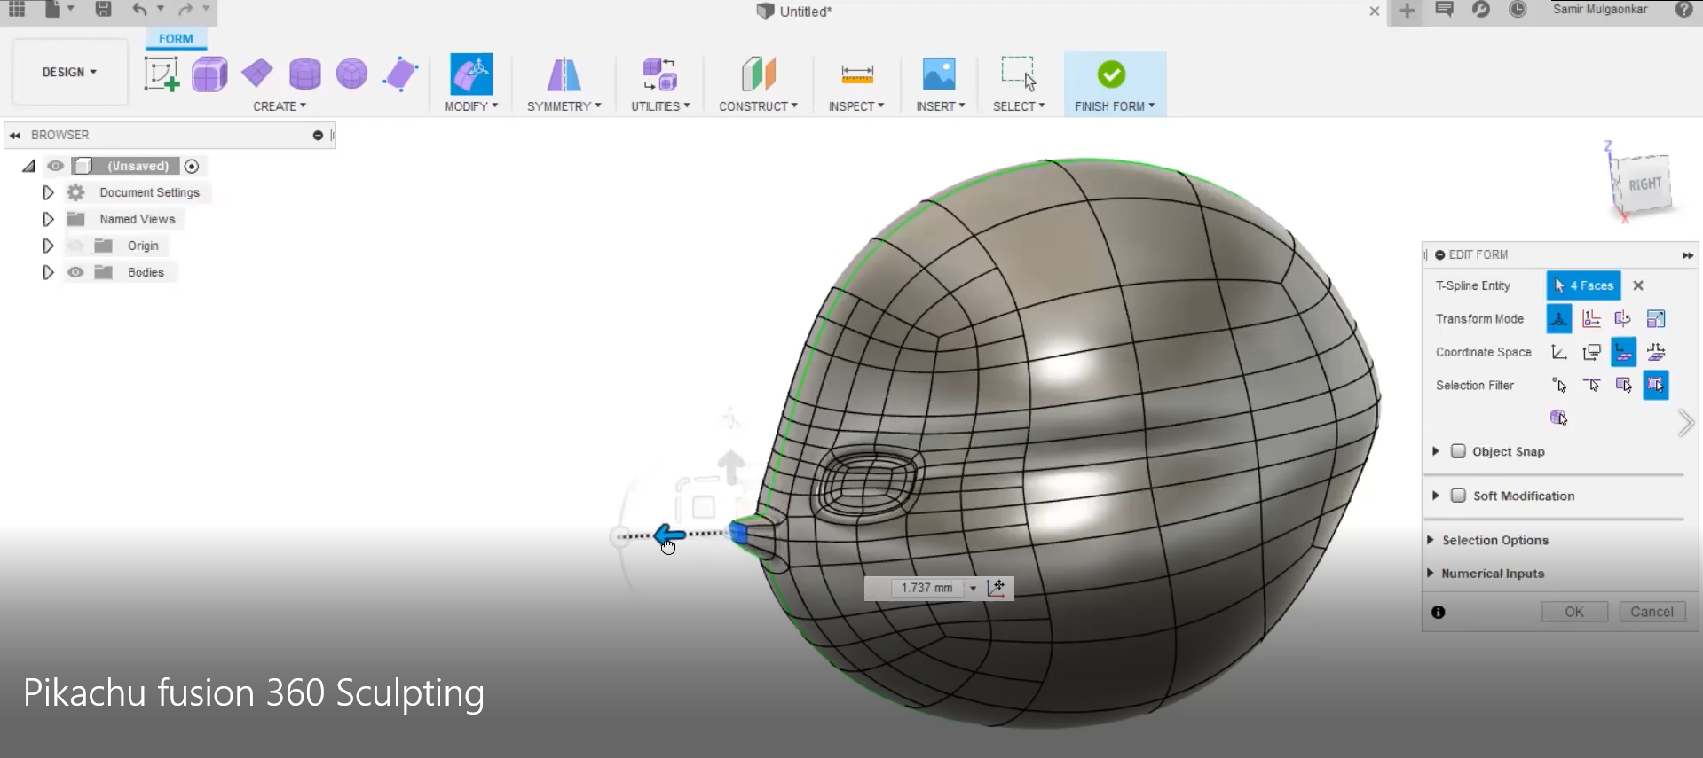Toggle visibility of the (Unsaved) root component

(55, 166)
